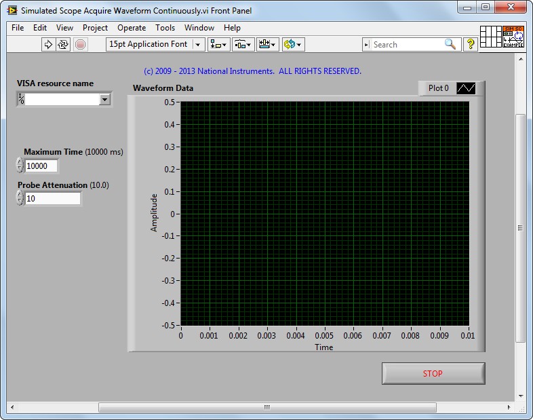533x420 pixels.
Task: Click the Run Continuously button
Action: coord(63,44)
